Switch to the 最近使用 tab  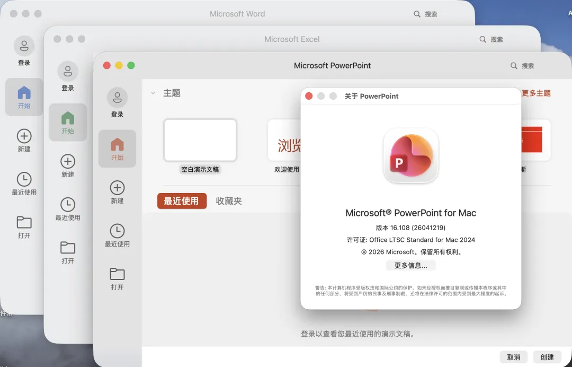coord(182,201)
